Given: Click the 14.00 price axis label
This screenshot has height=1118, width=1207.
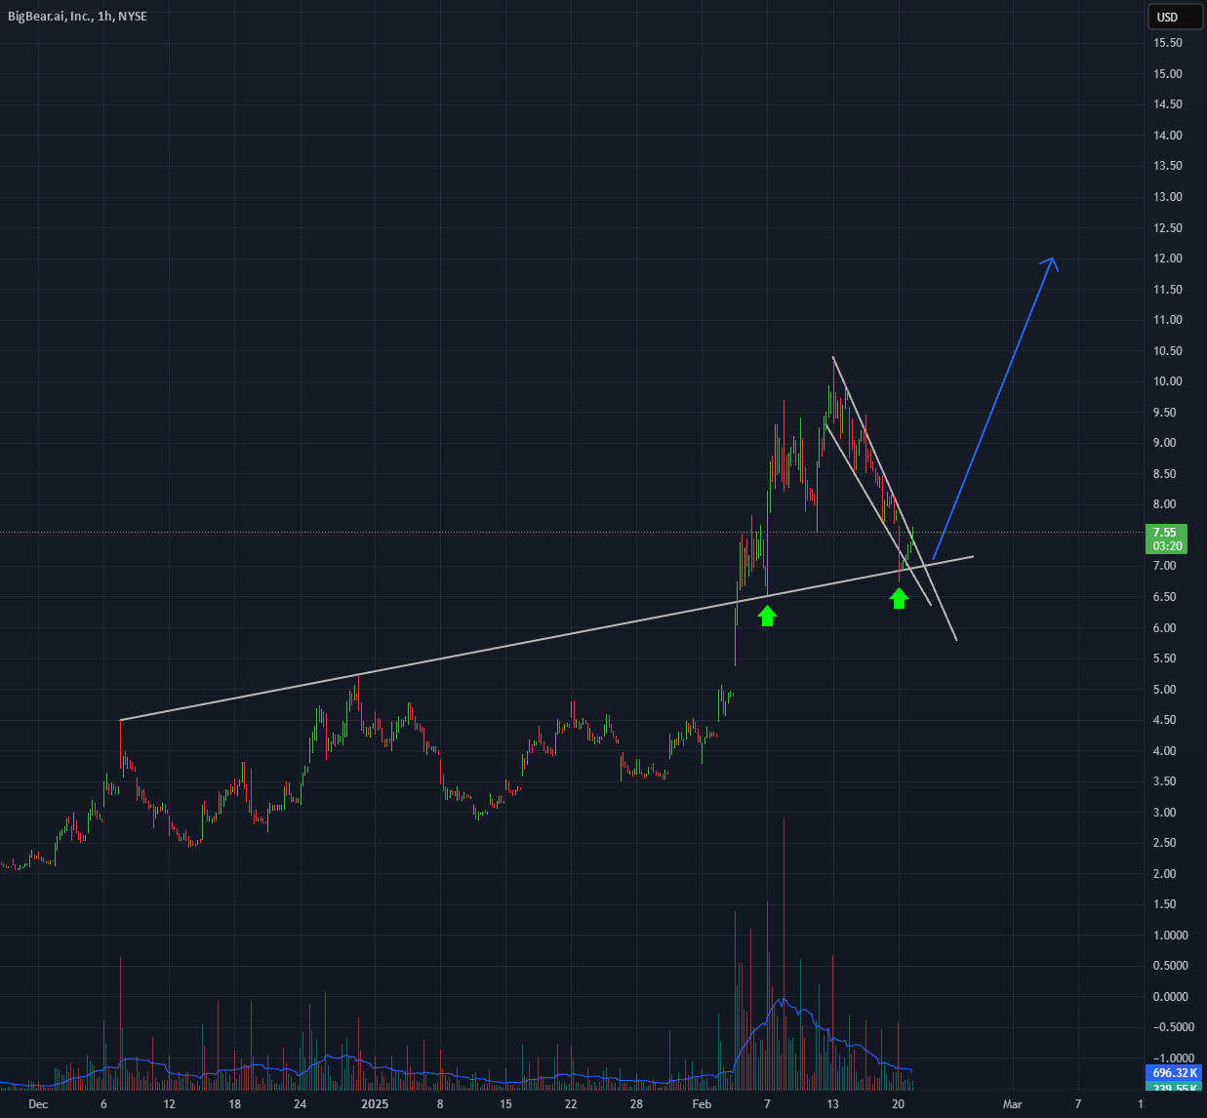Looking at the screenshot, I should [1167, 136].
